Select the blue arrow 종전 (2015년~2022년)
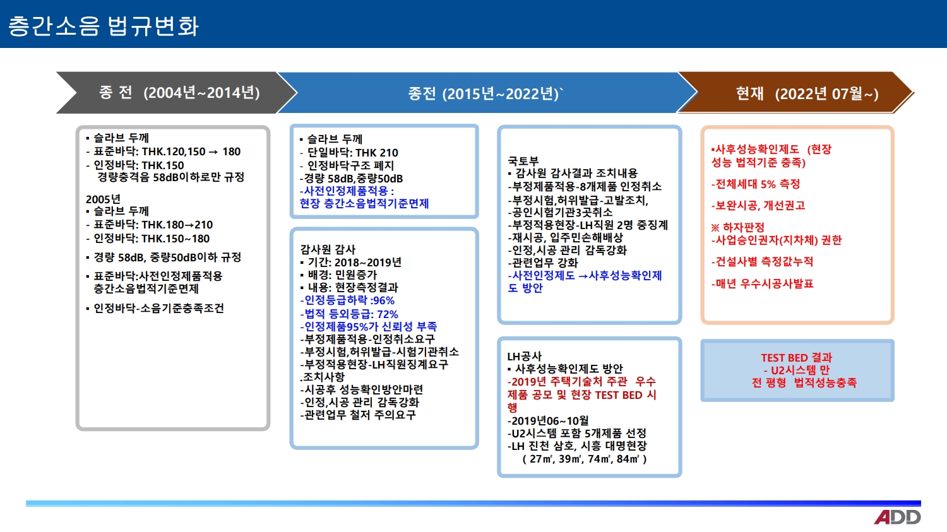The image size is (947, 532). tap(486, 93)
